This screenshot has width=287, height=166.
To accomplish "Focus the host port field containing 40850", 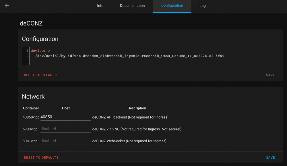I will (65, 117).
